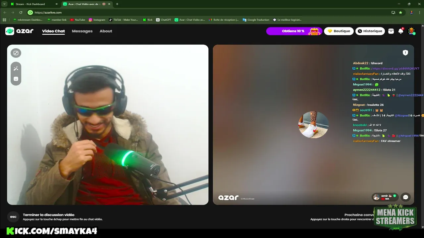Close the Azar browser tab
Viewport: 424px width, 238px height.
pyautogui.click(x=109, y=4)
